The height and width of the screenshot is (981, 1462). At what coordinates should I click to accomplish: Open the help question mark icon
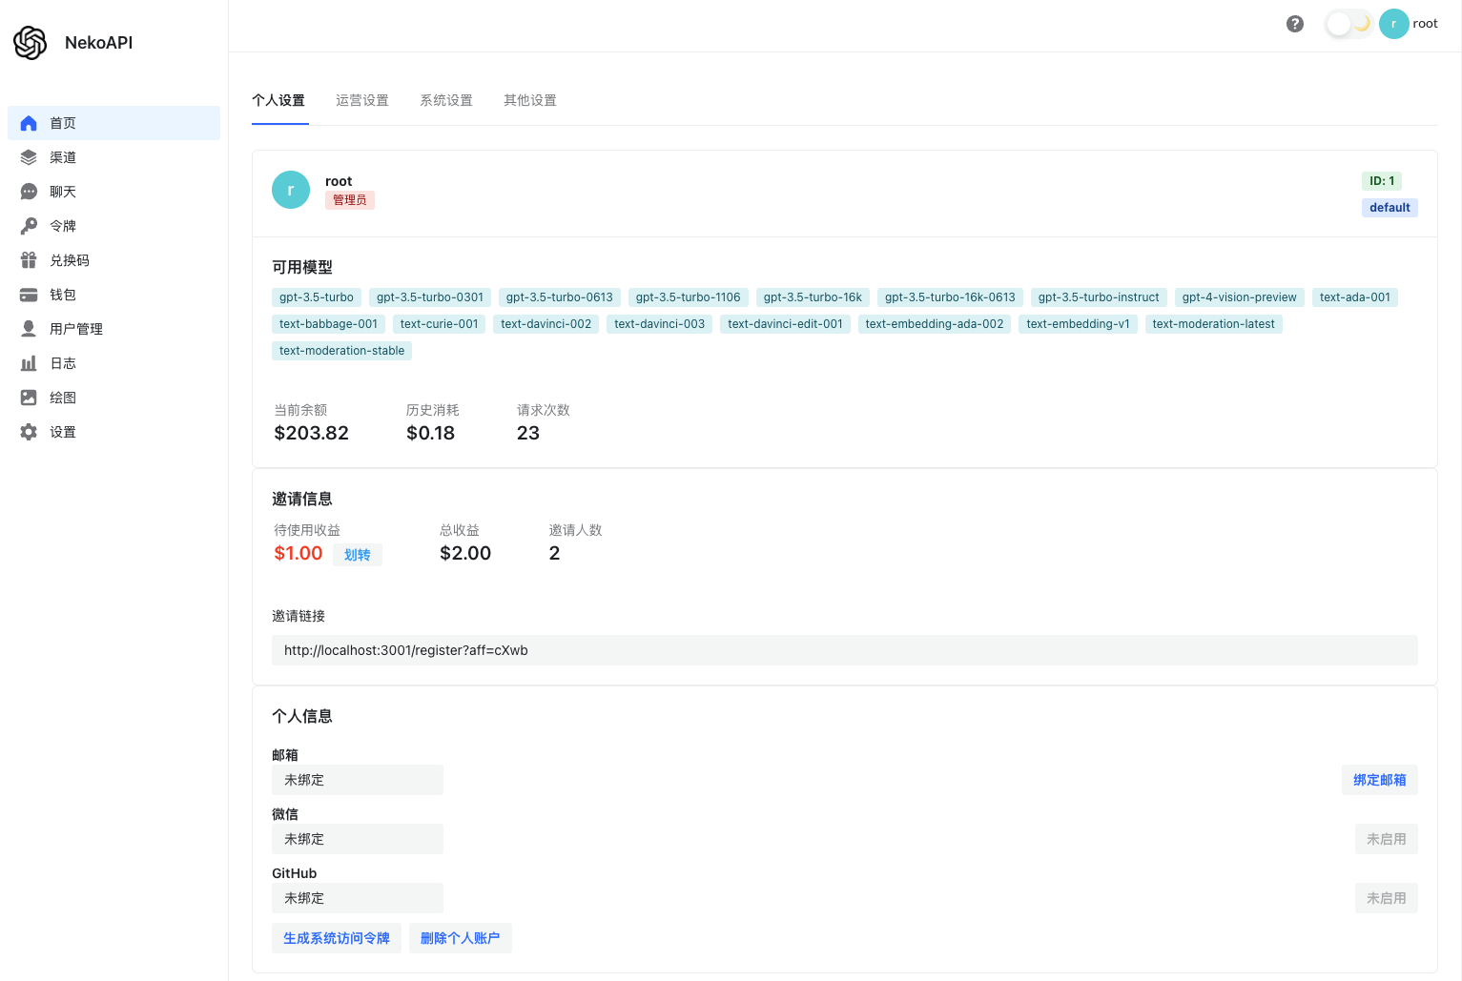pyautogui.click(x=1294, y=24)
